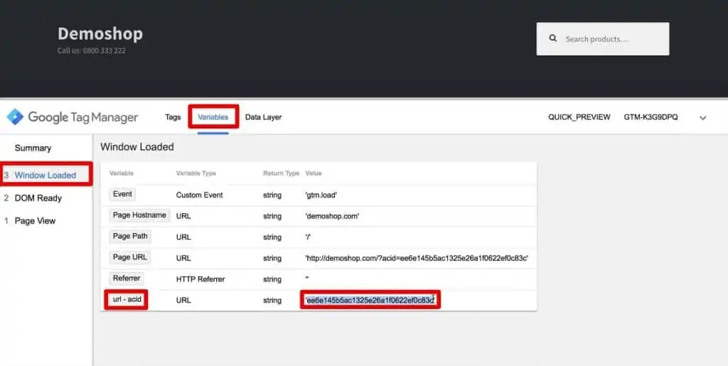Select the Window Loaded event

(45, 175)
